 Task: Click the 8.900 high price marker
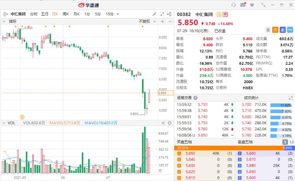tap(28, 28)
